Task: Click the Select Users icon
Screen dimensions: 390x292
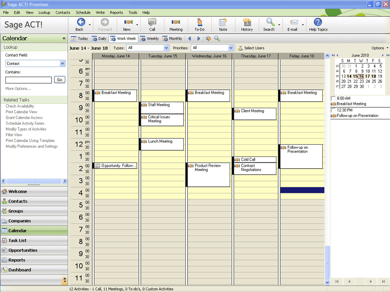Action: [x=240, y=48]
